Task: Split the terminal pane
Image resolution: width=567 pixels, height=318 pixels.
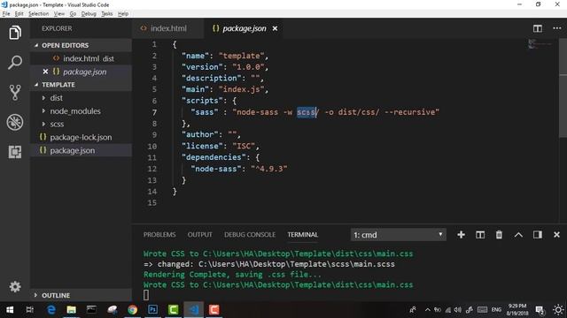Action: click(480, 235)
